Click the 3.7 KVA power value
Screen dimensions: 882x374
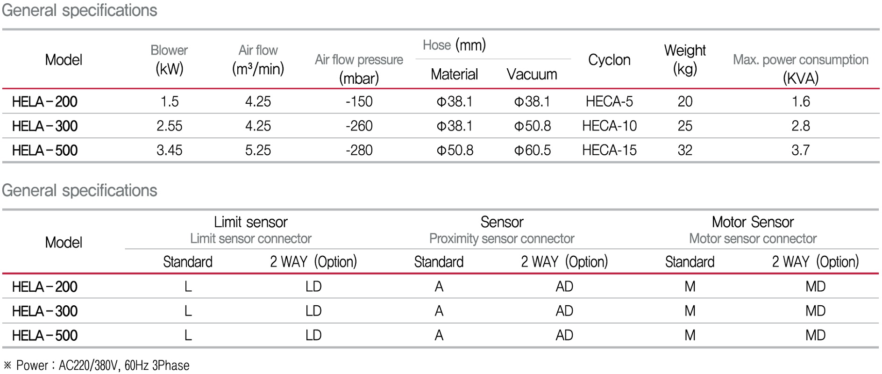pos(800,150)
